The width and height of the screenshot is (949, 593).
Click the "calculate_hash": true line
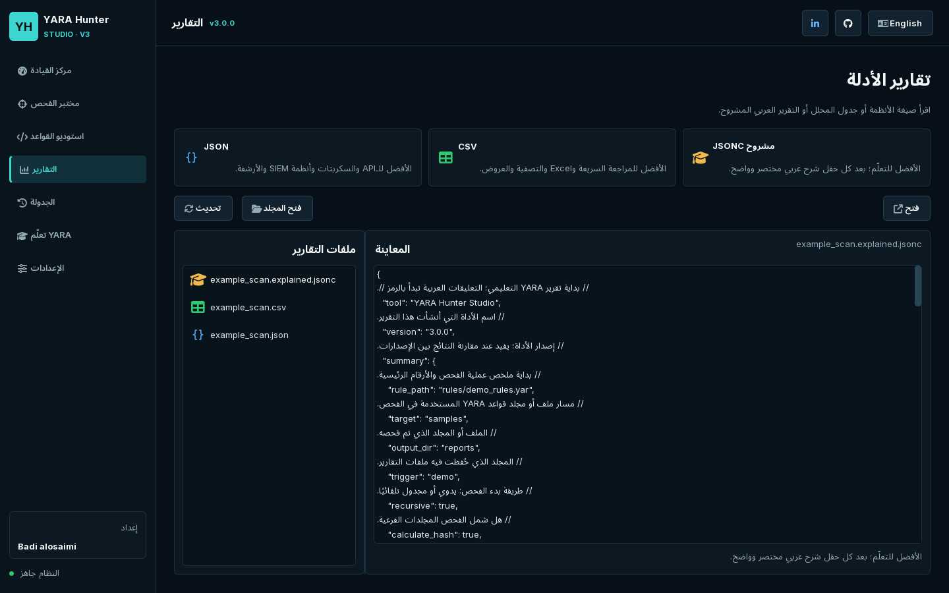(435, 535)
